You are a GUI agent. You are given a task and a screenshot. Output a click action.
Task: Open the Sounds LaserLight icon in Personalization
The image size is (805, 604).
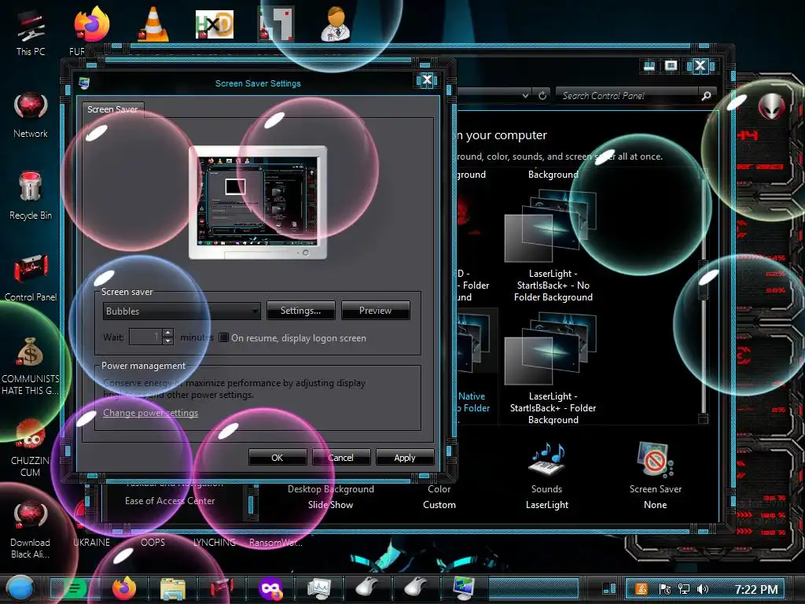[547, 476]
